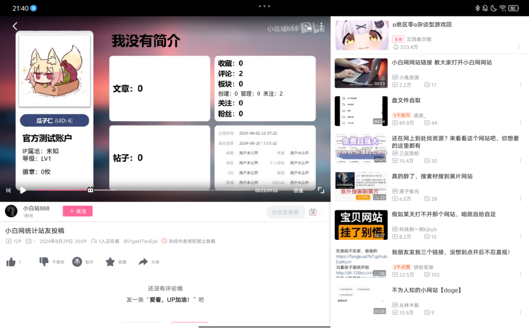The image size is (529, 330).
Task: Toggle the dislike (不喜欢) button
Action: pyautogui.click(x=44, y=262)
